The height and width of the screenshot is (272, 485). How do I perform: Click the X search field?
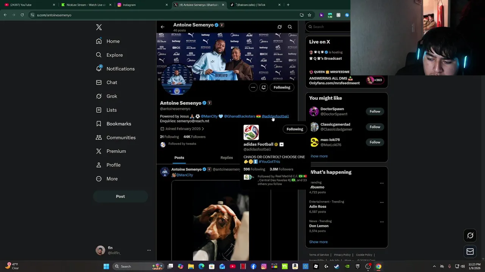coord(329,27)
